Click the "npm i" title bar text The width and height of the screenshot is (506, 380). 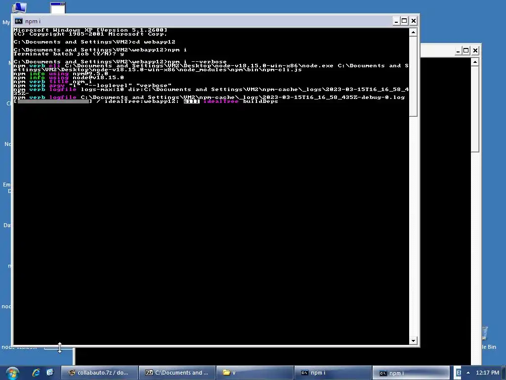[33, 21]
